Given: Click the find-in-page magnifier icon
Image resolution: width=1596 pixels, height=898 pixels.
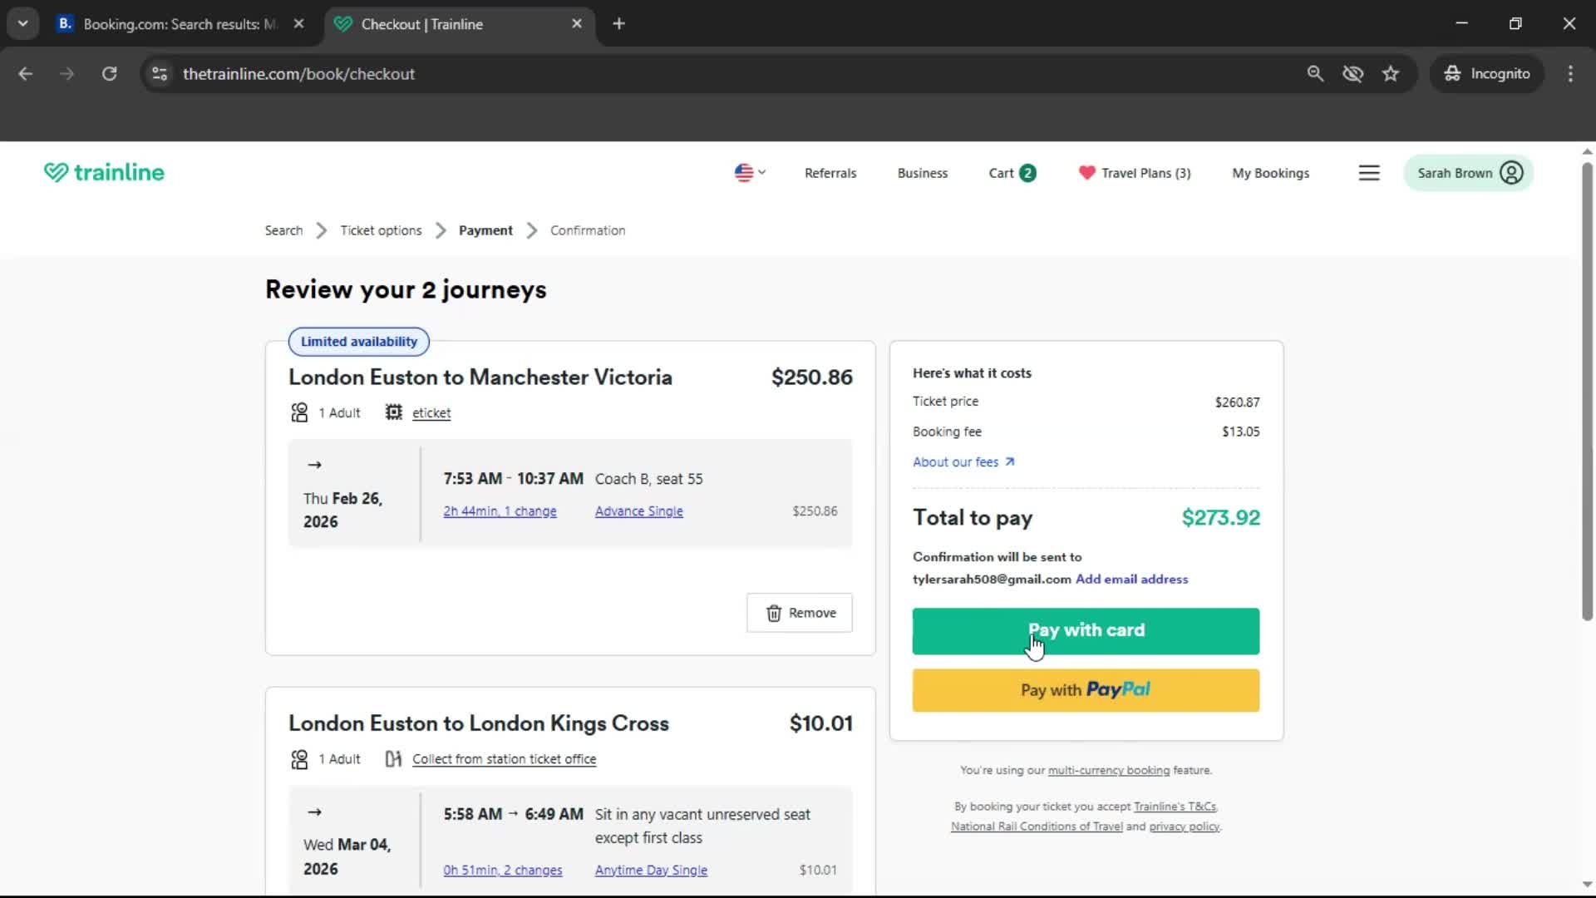Looking at the screenshot, I should 1316,73.
